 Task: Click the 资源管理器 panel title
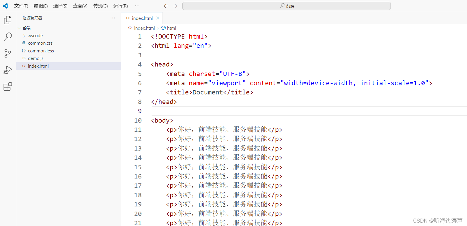pyautogui.click(x=33, y=18)
